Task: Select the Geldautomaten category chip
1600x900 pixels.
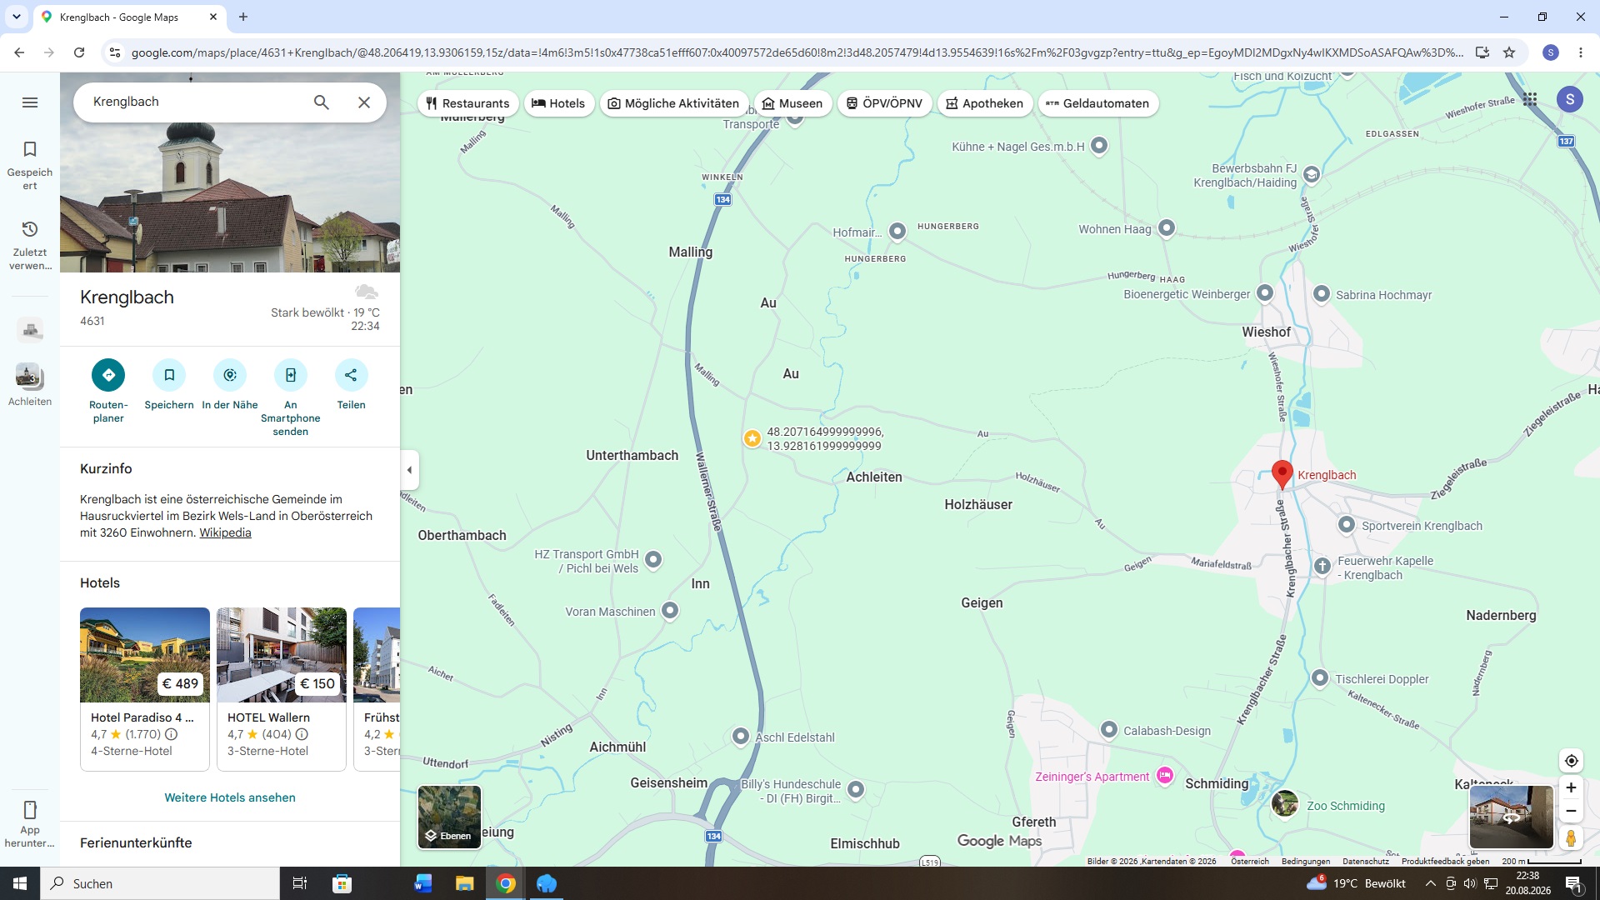Action: (x=1097, y=103)
